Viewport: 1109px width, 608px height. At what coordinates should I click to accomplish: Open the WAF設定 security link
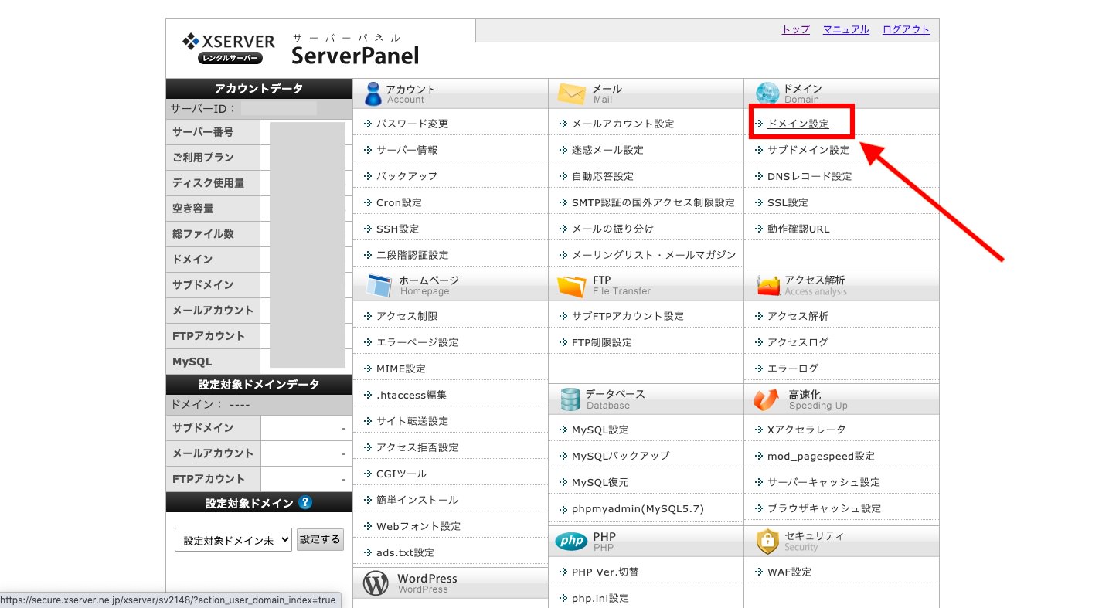[x=789, y=572]
